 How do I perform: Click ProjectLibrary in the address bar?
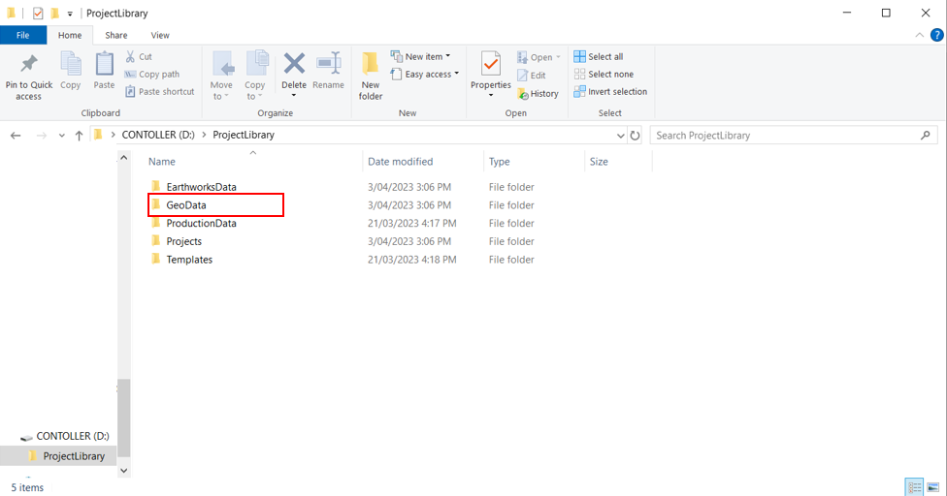point(244,135)
